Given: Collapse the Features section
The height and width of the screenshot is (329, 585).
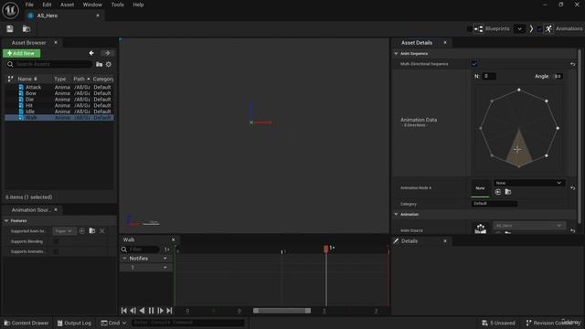Looking at the screenshot, I should click(6, 221).
